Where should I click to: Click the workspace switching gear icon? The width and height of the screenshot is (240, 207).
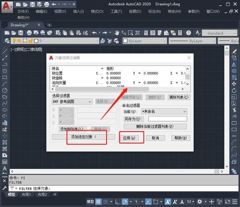[200, 202]
